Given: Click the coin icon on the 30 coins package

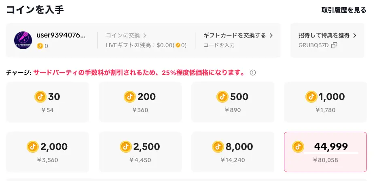Looking at the screenshot, I should pos(40,97).
